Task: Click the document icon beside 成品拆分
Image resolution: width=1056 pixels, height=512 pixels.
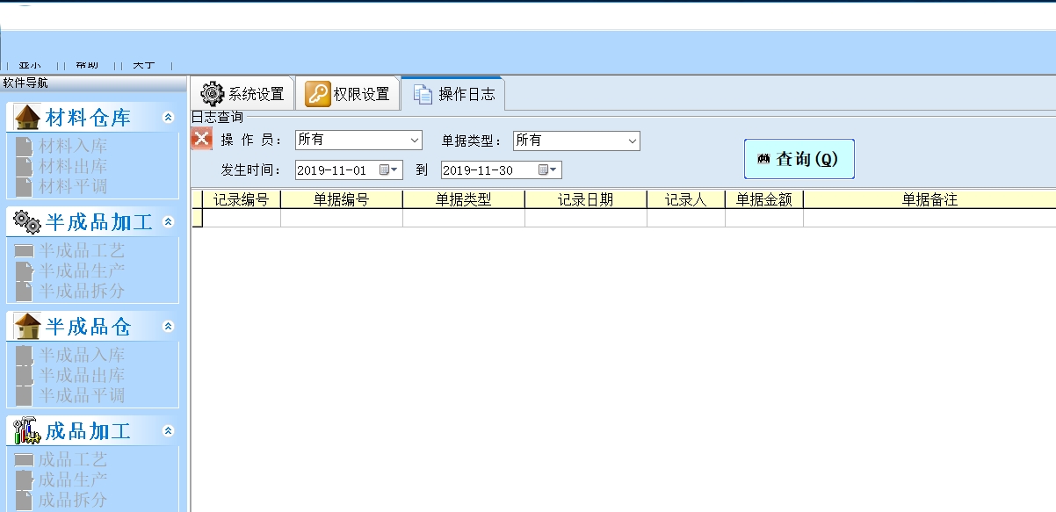Action: [25, 500]
